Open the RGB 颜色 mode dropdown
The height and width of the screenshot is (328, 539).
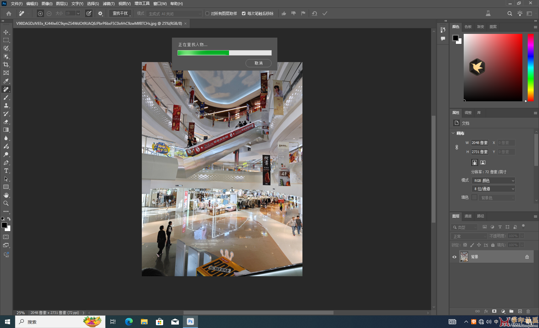click(493, 181)
